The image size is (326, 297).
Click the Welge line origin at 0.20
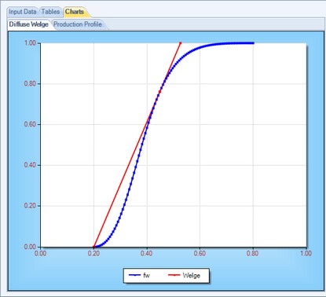click(93, 247)
